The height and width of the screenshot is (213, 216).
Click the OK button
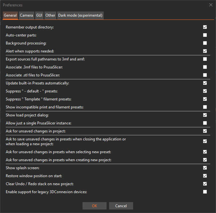(x=94, y=206)
